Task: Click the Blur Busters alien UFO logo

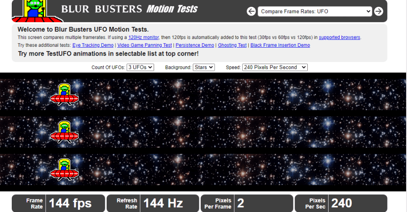Action: 38,11
